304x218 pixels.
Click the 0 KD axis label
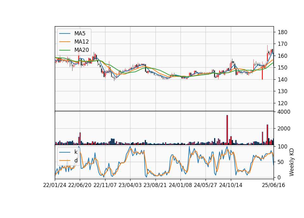pos(279,177)
